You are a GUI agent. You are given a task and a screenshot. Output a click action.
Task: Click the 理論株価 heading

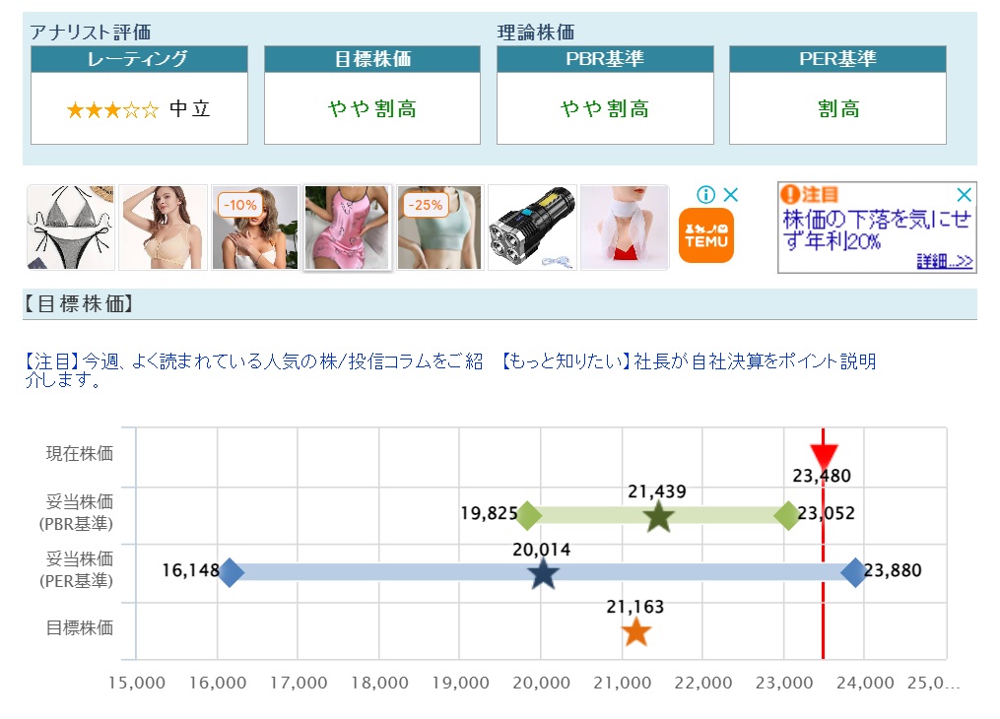[x=536, y=32]
